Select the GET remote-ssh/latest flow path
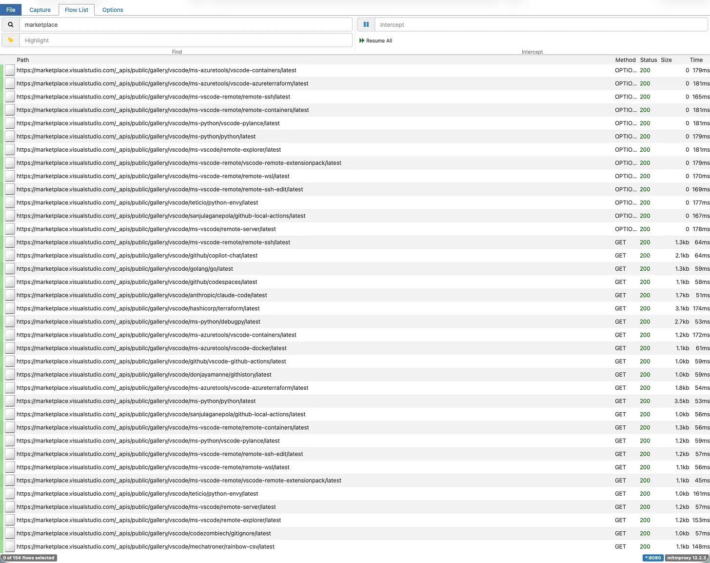Viewport: 710px width, 563px height. pyautogui.click(x=153, y=242)
